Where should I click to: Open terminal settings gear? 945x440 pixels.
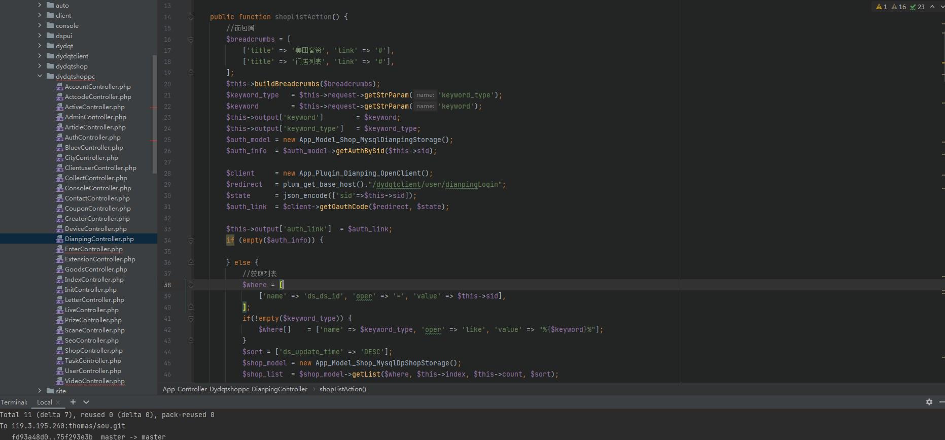point(929,401)
